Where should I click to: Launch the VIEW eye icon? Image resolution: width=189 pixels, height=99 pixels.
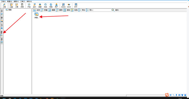(x=69, y=6)
